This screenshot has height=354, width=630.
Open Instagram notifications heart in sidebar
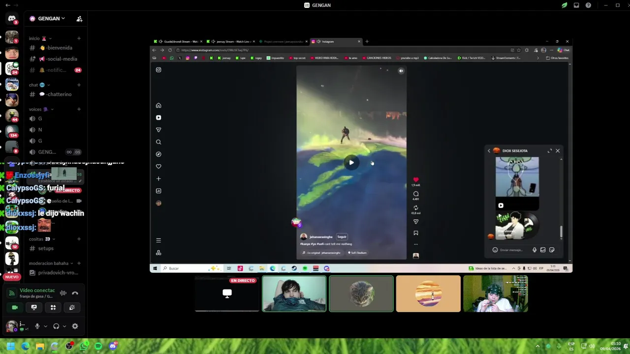(158, 167)
